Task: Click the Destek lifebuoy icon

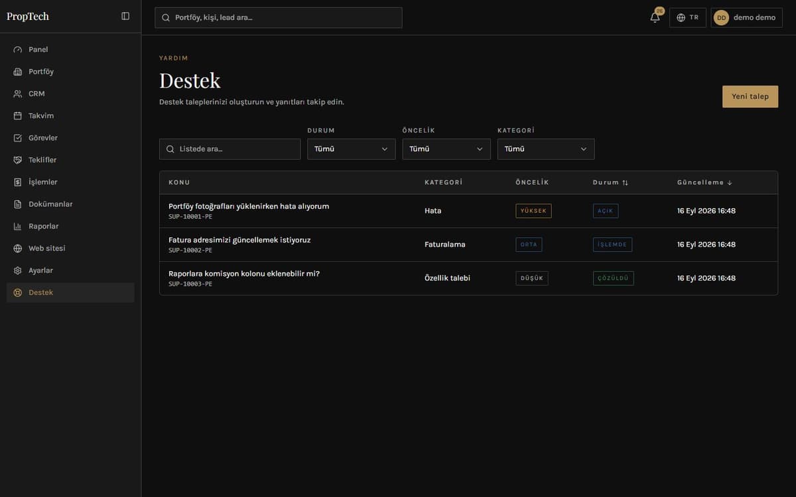Action: click(x=18, y=293)
